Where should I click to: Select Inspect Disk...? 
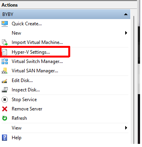pos(26,90)
